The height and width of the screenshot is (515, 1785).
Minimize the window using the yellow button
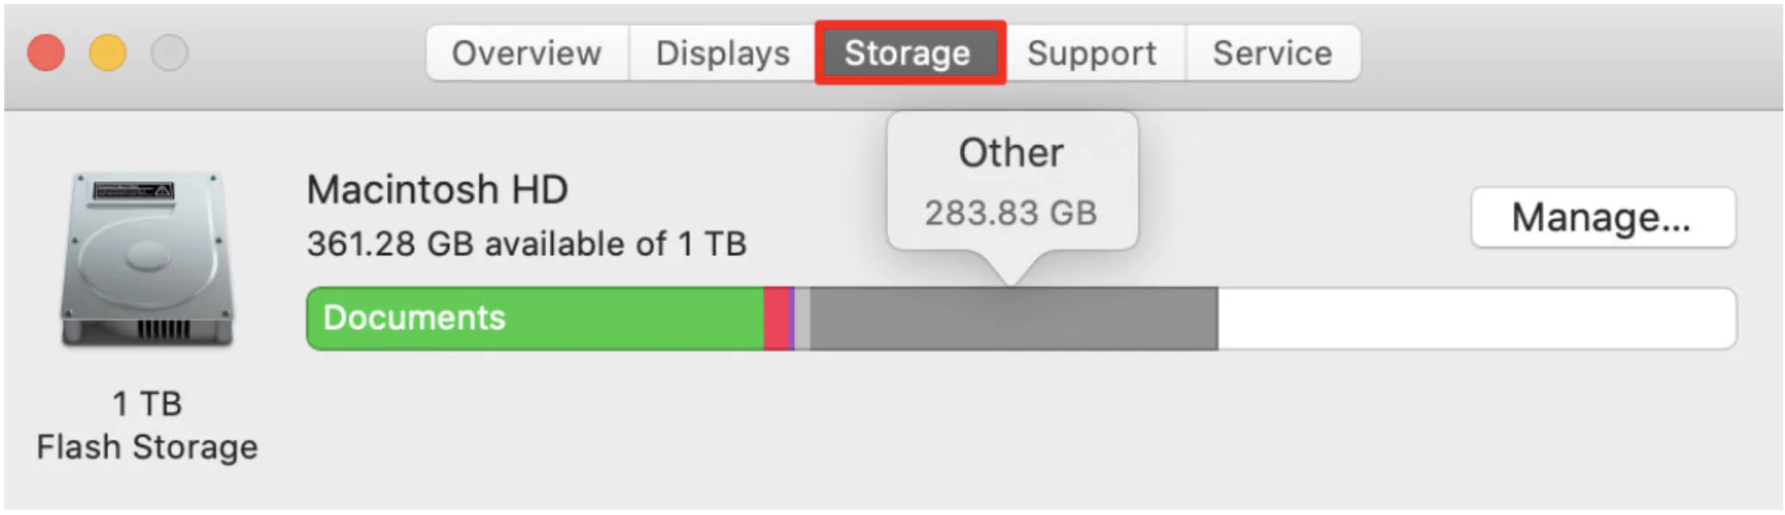(108, 53)
